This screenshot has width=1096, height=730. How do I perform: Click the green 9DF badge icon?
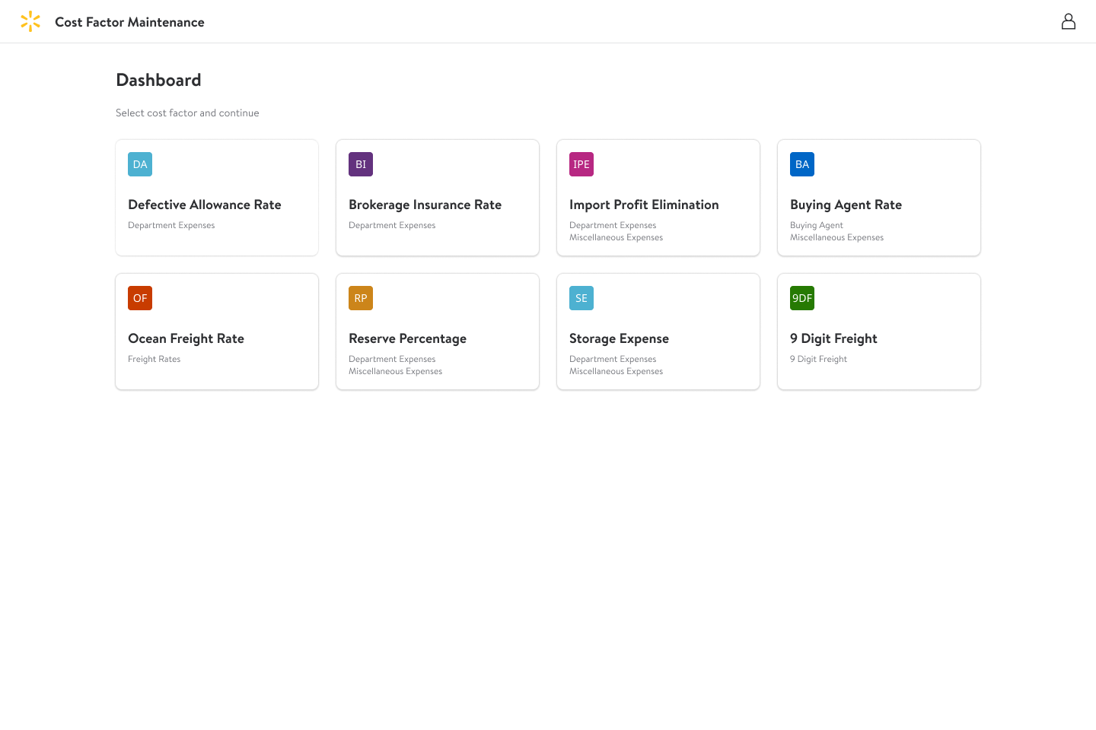[x=802, y=298]
